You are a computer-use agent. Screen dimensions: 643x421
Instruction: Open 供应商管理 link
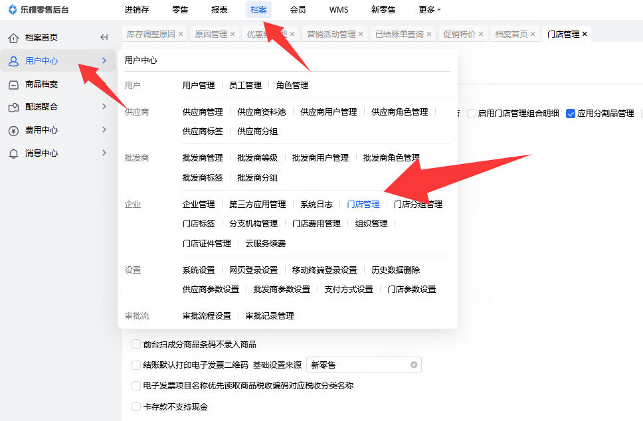203,112
